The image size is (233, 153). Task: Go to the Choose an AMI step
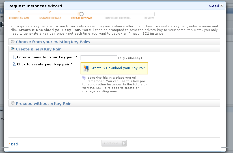click(19, 18)
